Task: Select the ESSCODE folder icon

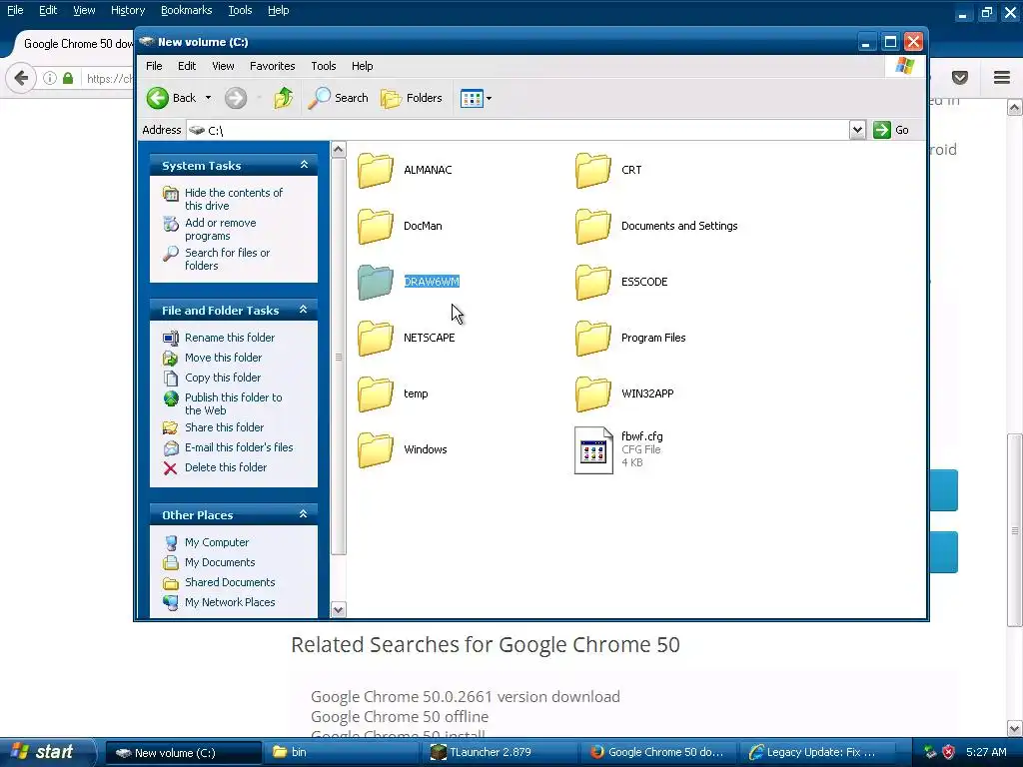Action: click(x=593, y=283)
